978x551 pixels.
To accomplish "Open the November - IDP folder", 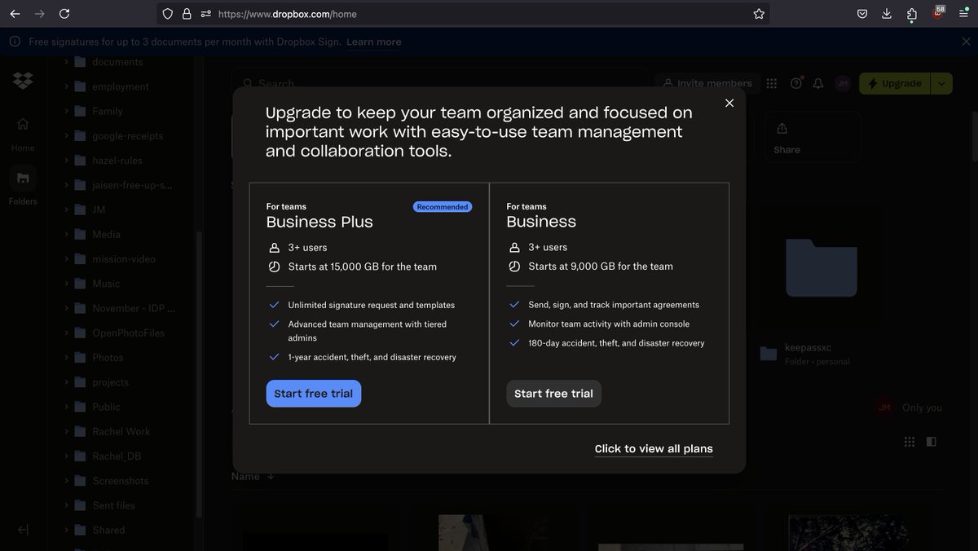I will tap(134, 308).
